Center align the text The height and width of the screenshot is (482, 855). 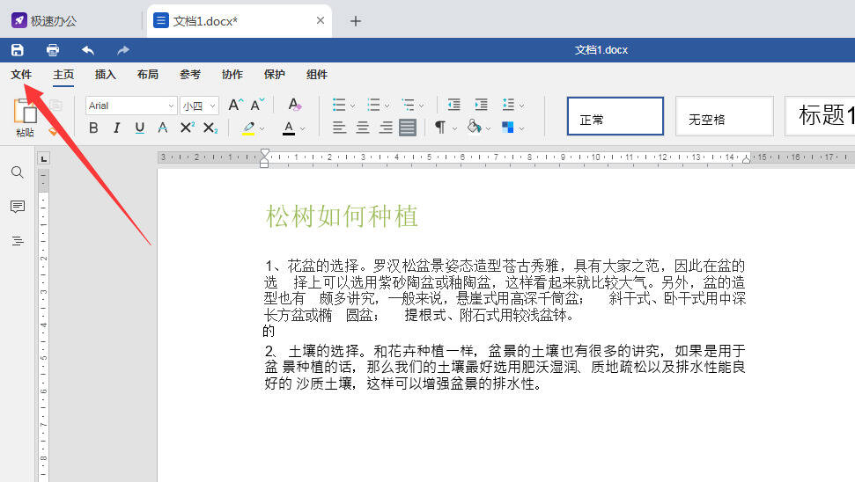pos(363,128)
